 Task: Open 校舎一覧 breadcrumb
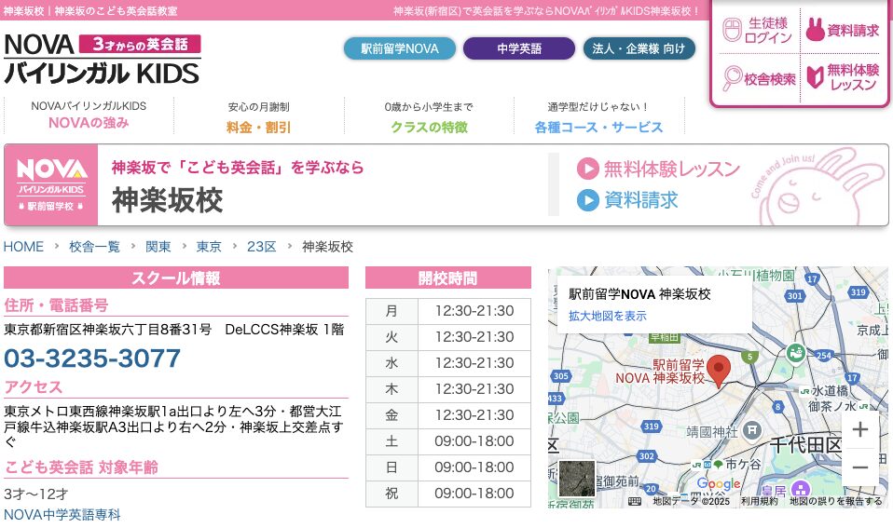94,247
